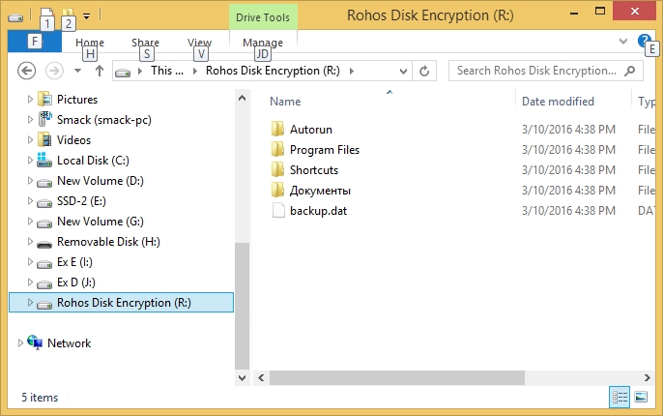The height and width of the screenshot is (416, 663).
Task: Open the Manage ribbon tab
Action: (x=263, y=43)
